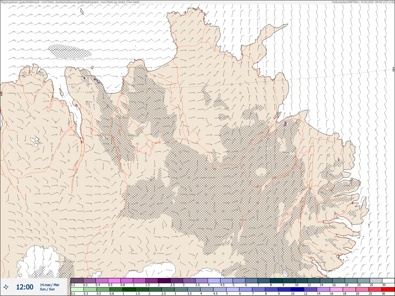
Task: Select the first dark mauve swatch in top legend row
Action: 77,281
